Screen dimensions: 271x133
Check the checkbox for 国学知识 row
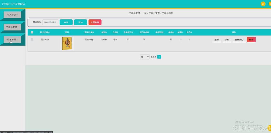(32, 39)
